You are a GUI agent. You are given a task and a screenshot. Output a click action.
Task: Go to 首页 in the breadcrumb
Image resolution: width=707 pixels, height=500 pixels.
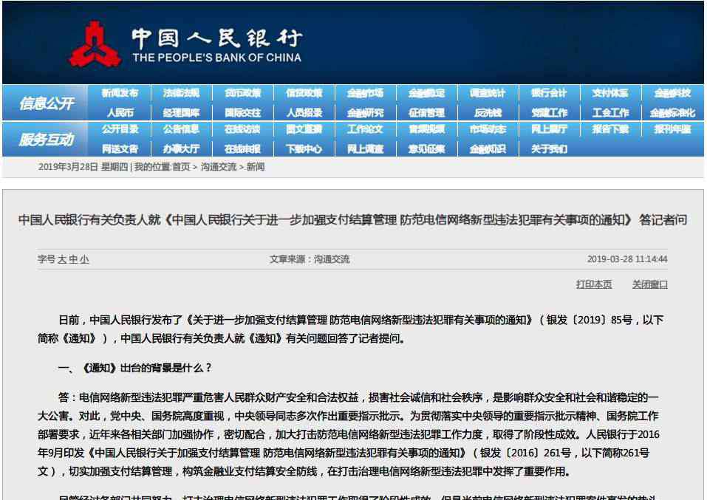(181, 167)
